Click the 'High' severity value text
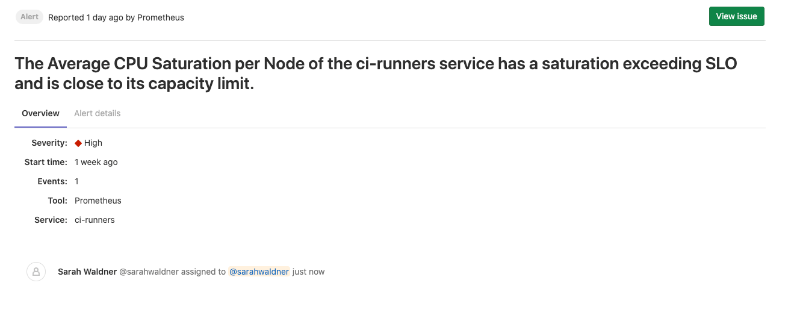Screen dimensions: 794x318 pyautogui.click(x=93, y=143)
